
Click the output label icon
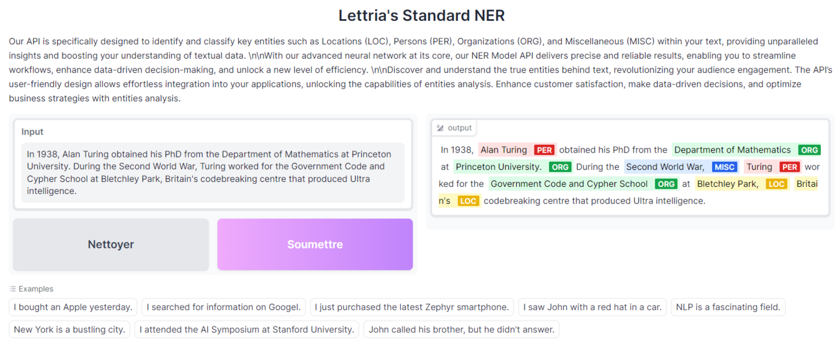coord(440,128)
